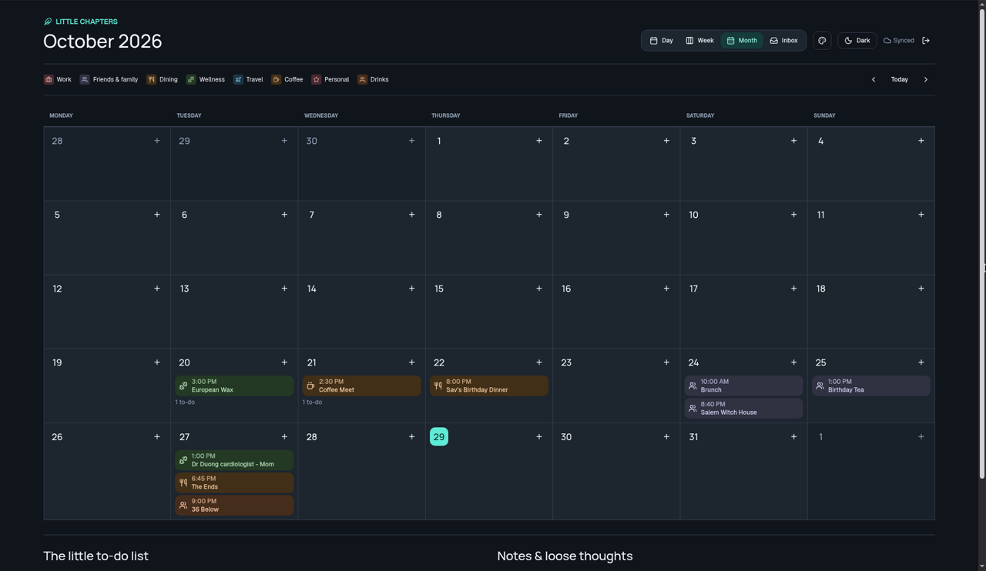
Task: Jump to Today
Action: pyautogui.click(x=900, y=79)
